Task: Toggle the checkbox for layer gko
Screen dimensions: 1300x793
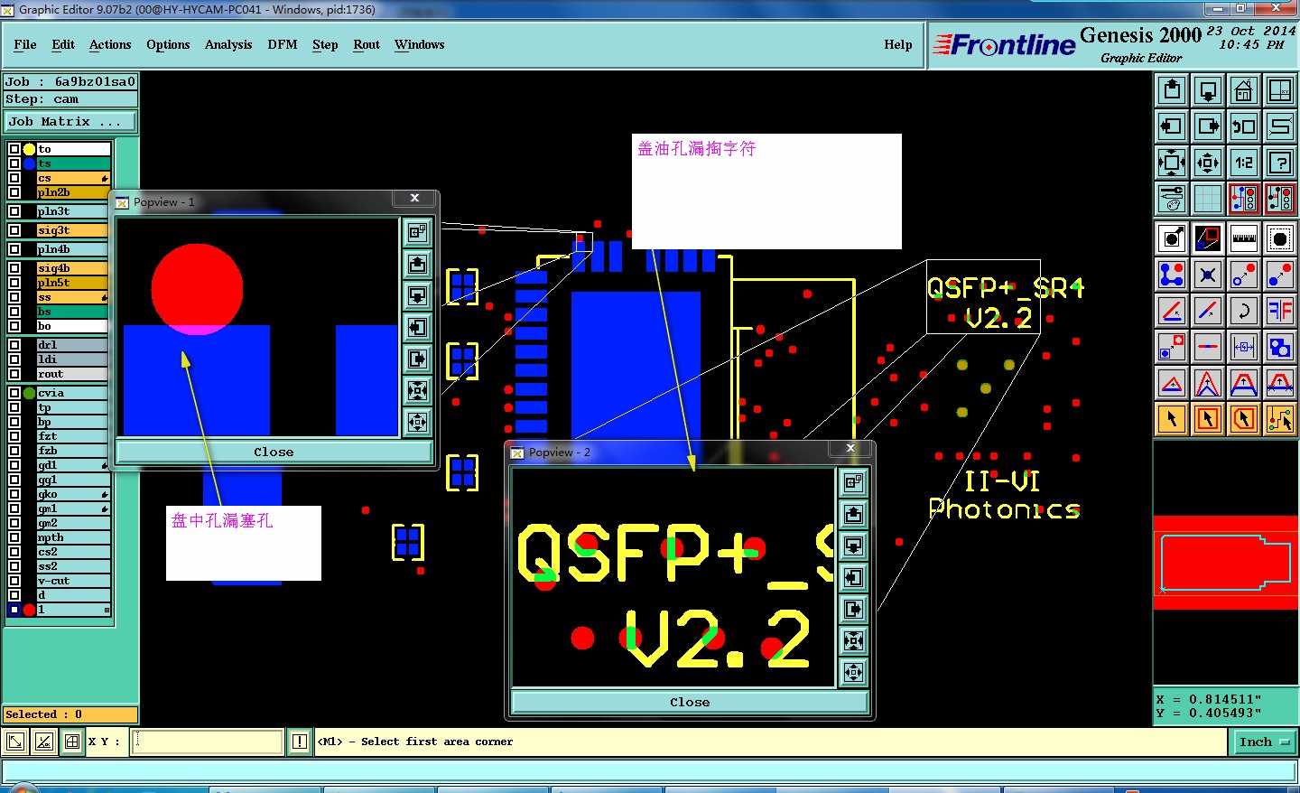Action: (x=14, y=494)
